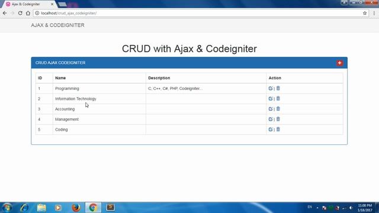The height and width of the screenshot is (213, 379).
Task: Select the Coding name cell
Action: [x=99, y=130]
